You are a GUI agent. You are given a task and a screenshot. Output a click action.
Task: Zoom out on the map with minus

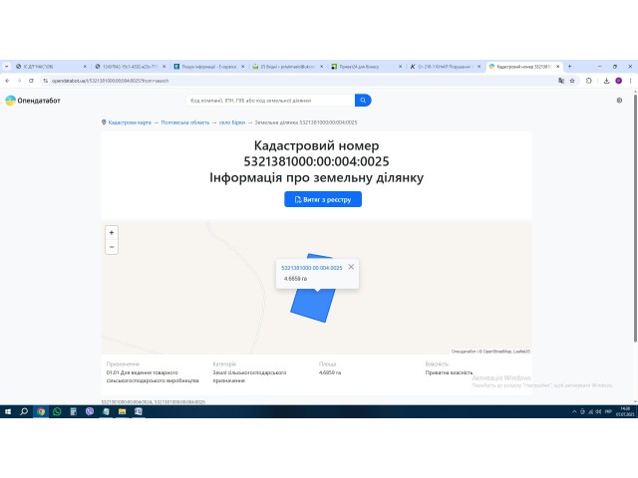pyautogui.click(x=112, y=247)
